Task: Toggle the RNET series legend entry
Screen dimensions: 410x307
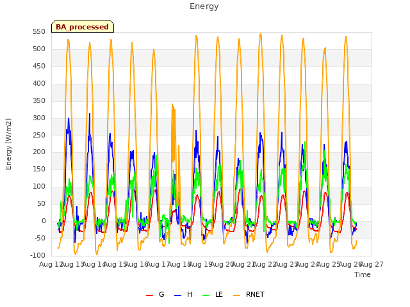Action: coord(249,294)
